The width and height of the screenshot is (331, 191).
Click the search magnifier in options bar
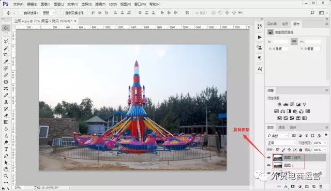pos(312,13)
